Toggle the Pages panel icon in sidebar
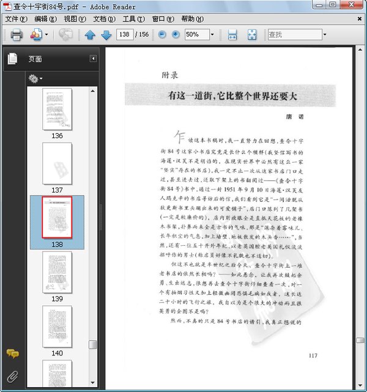This screenshot has height=392, width=367. (x=12, y=59)
